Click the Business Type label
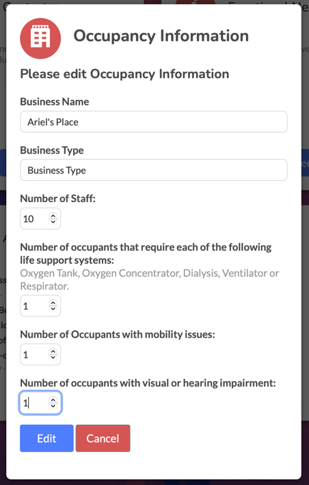 click(52, 150)
